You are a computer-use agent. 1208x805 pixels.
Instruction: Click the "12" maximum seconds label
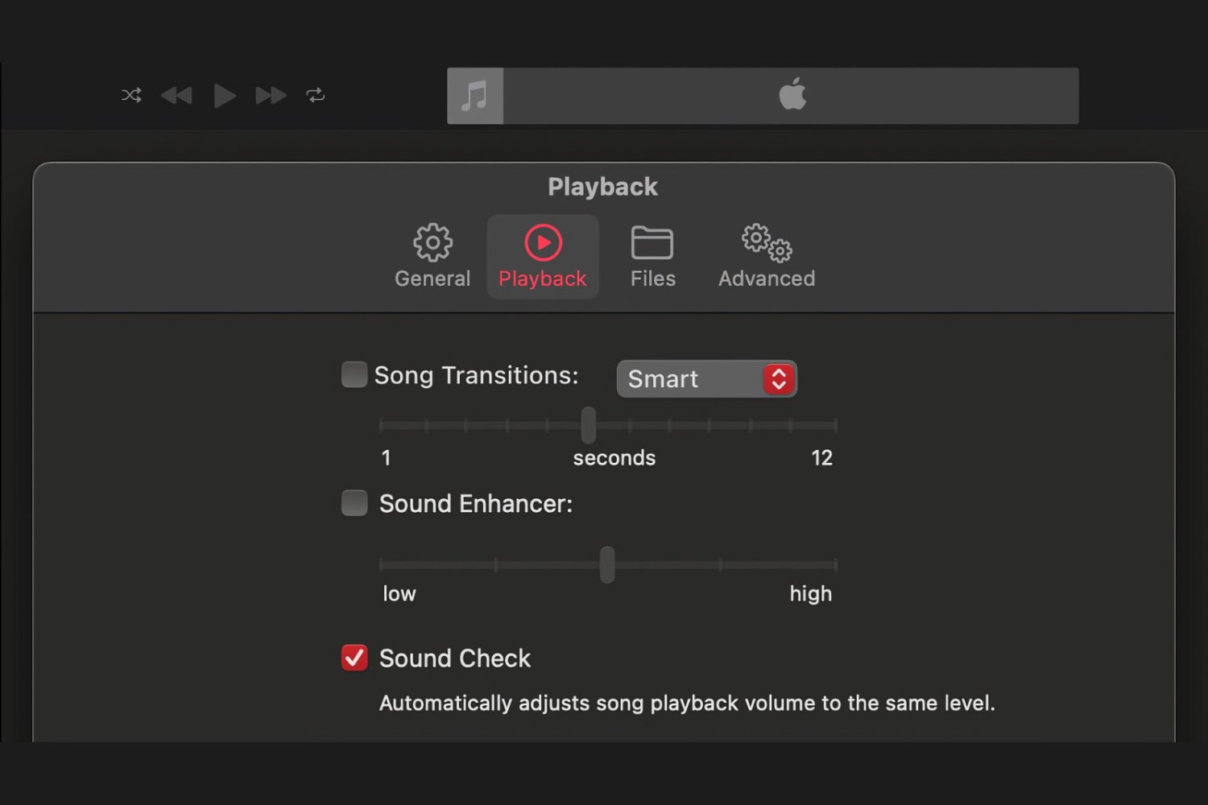click(x=821, y=458)
